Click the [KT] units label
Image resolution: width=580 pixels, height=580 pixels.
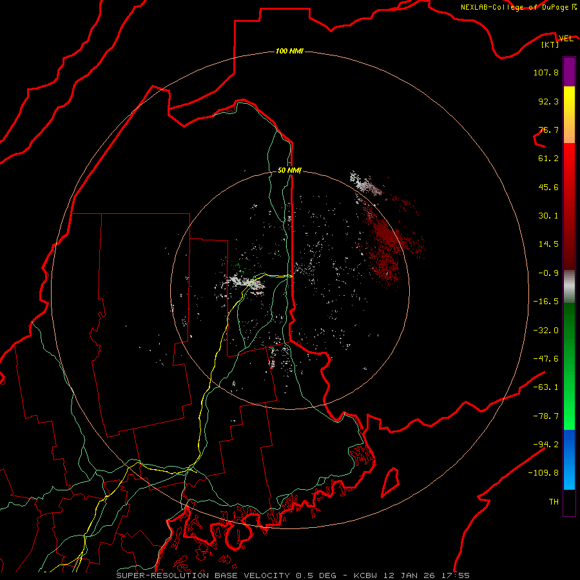550,44
